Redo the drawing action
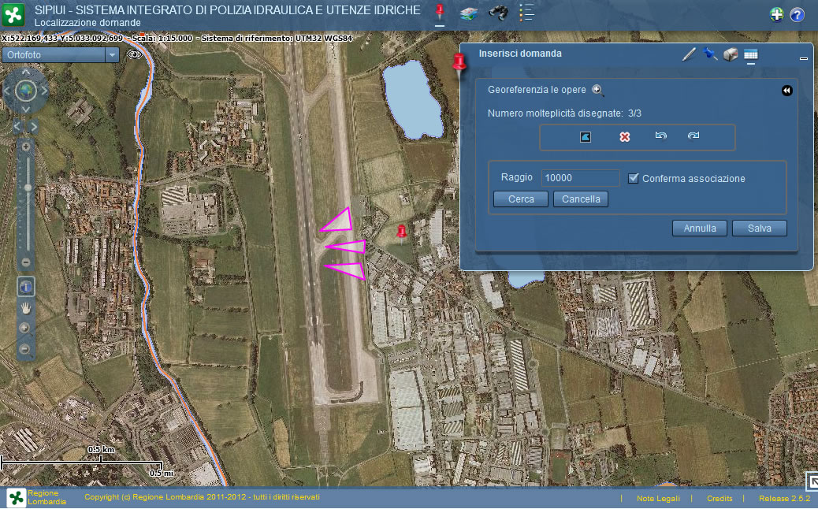The image size is (818, 509). point(693,136)
